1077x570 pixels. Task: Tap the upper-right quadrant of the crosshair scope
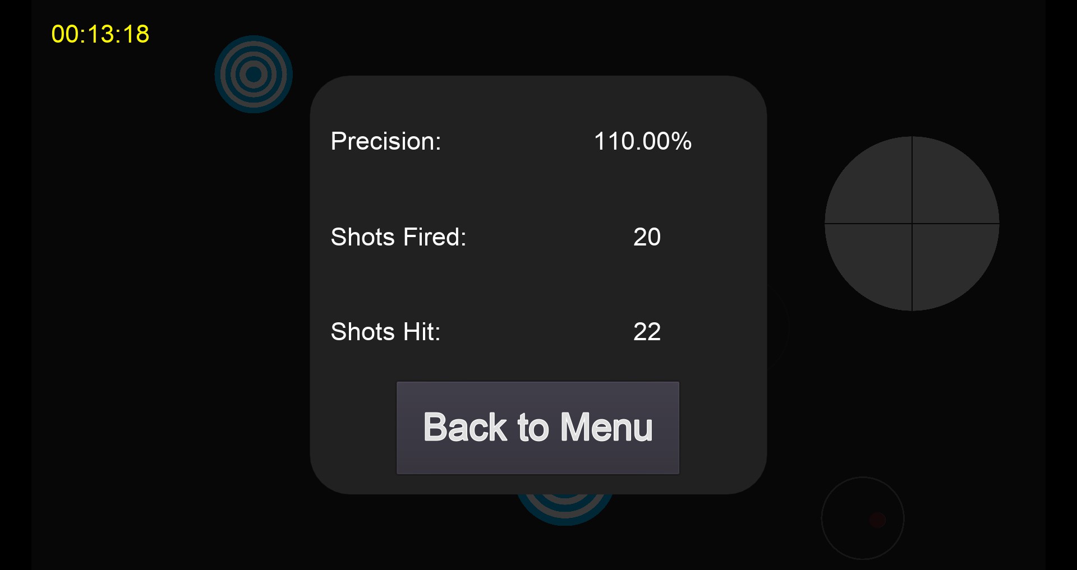[x=950, y=186]
